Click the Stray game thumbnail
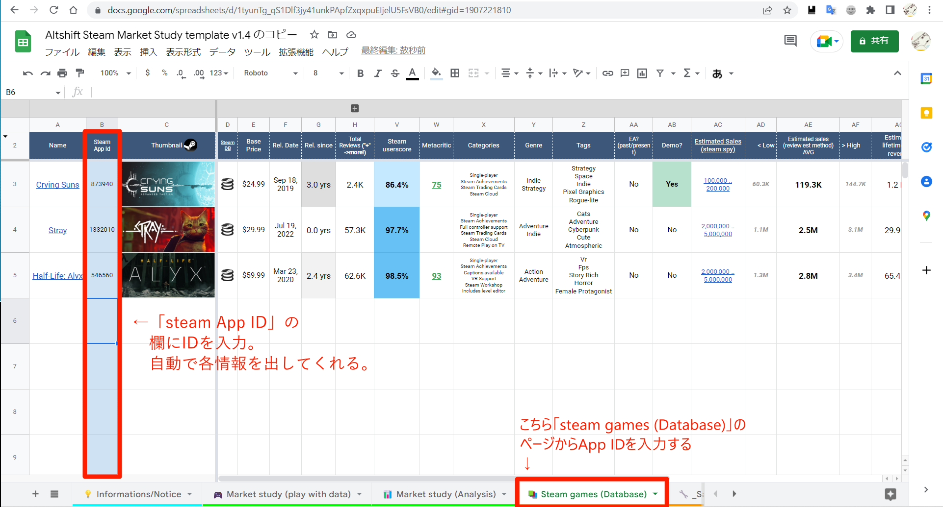 tap(168, 230)
